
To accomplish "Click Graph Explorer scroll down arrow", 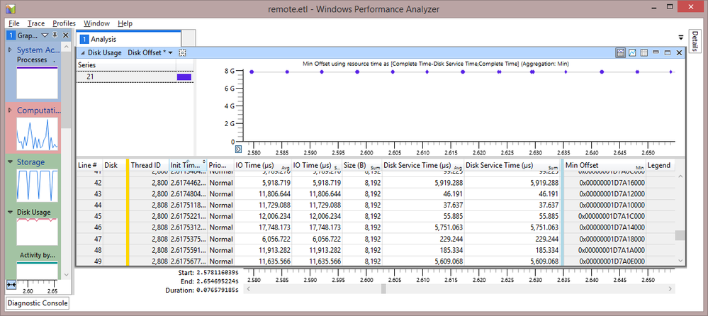I will [66, 274].
